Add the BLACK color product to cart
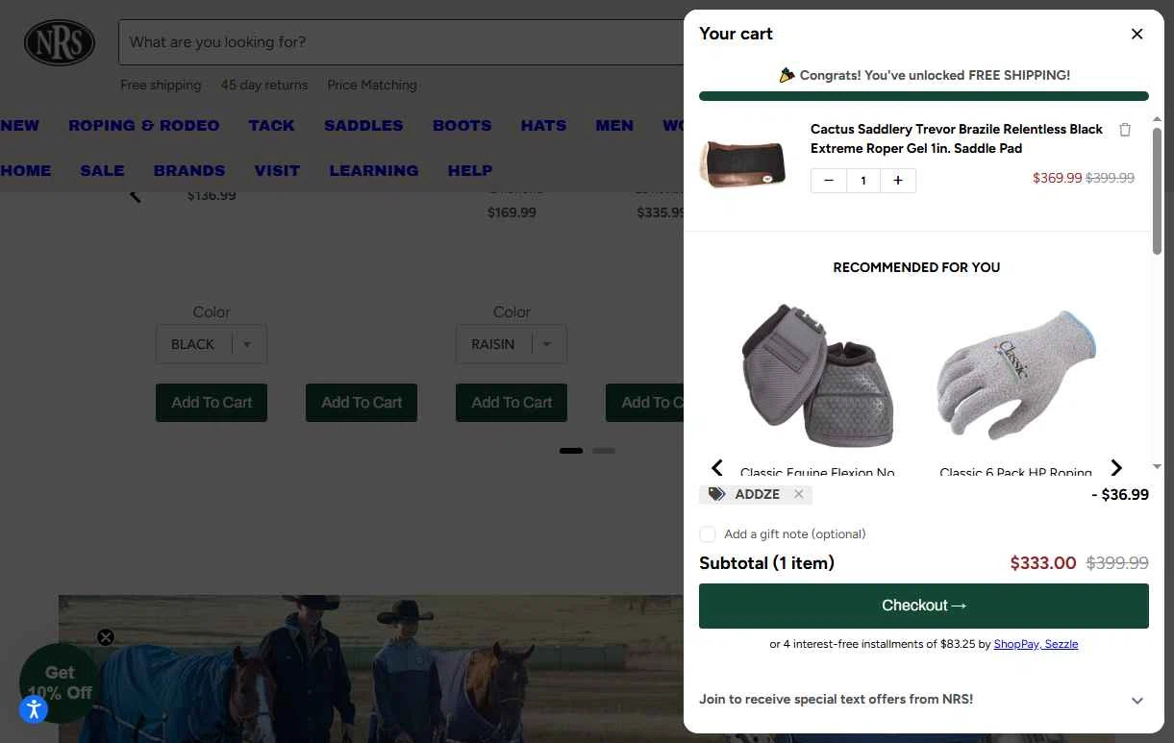 tap(212, 403)
